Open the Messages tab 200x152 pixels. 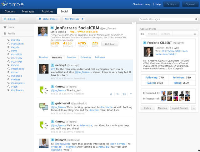tap(28, 11)
